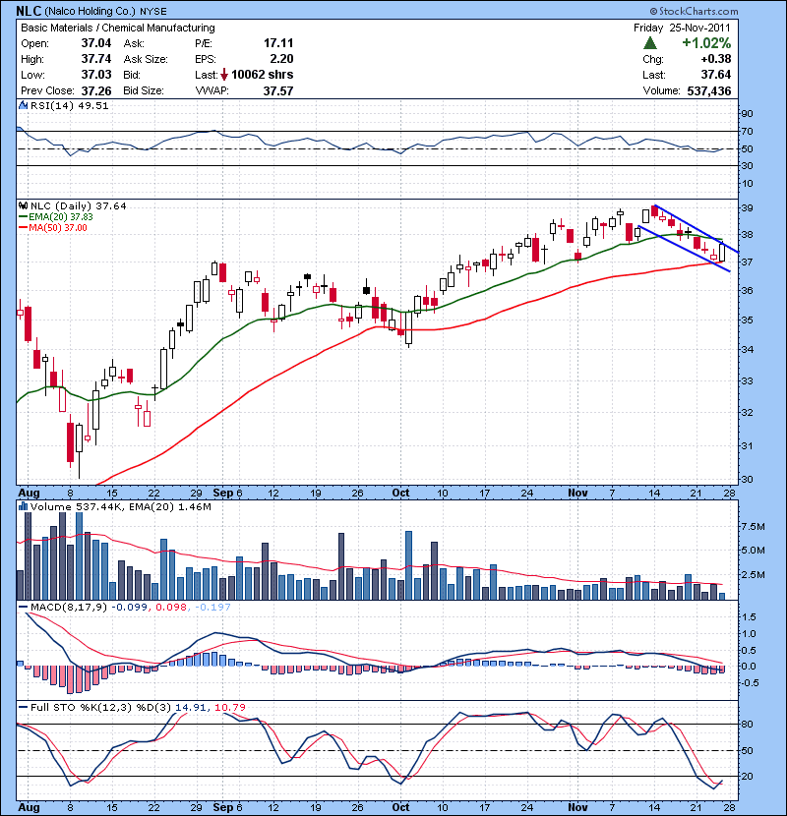This screenshot has width=787, height=816.
Task: Click the percent change +1.02%
Action: tap(706, 43)
